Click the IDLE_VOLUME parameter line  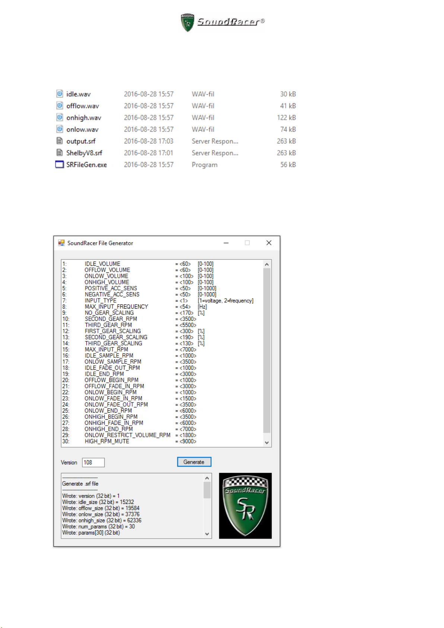tap(138, 264)
